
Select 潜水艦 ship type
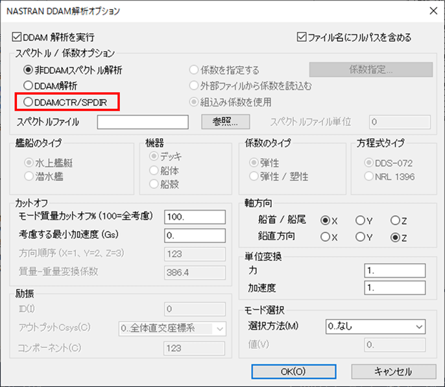[x=29, y=176]
